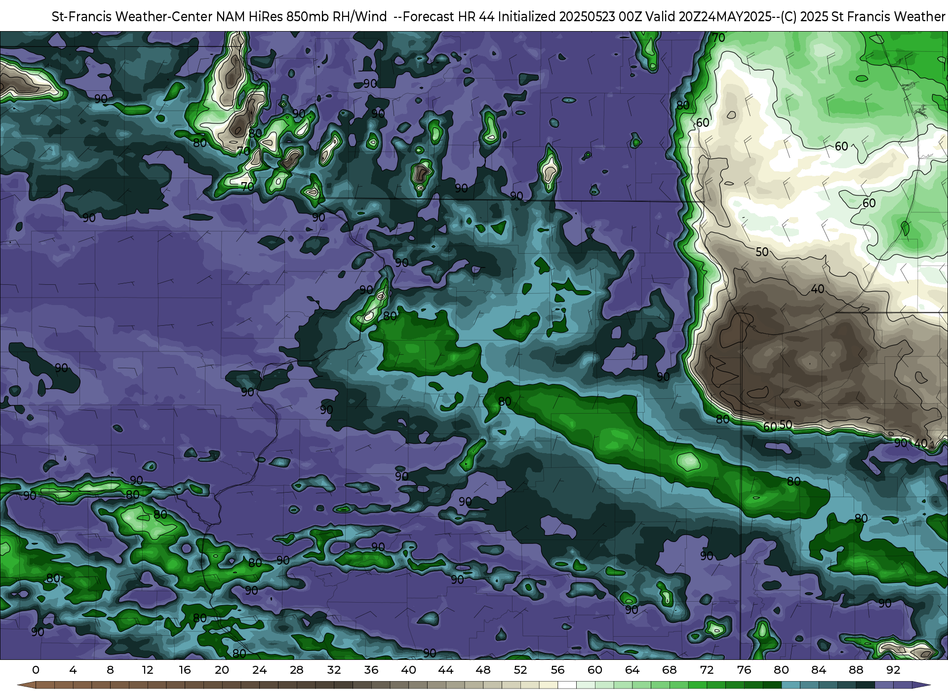Click 'Initialized 20250523 00Z' in the title
Screen dimensions: 948x691
[x=570, y=17]
